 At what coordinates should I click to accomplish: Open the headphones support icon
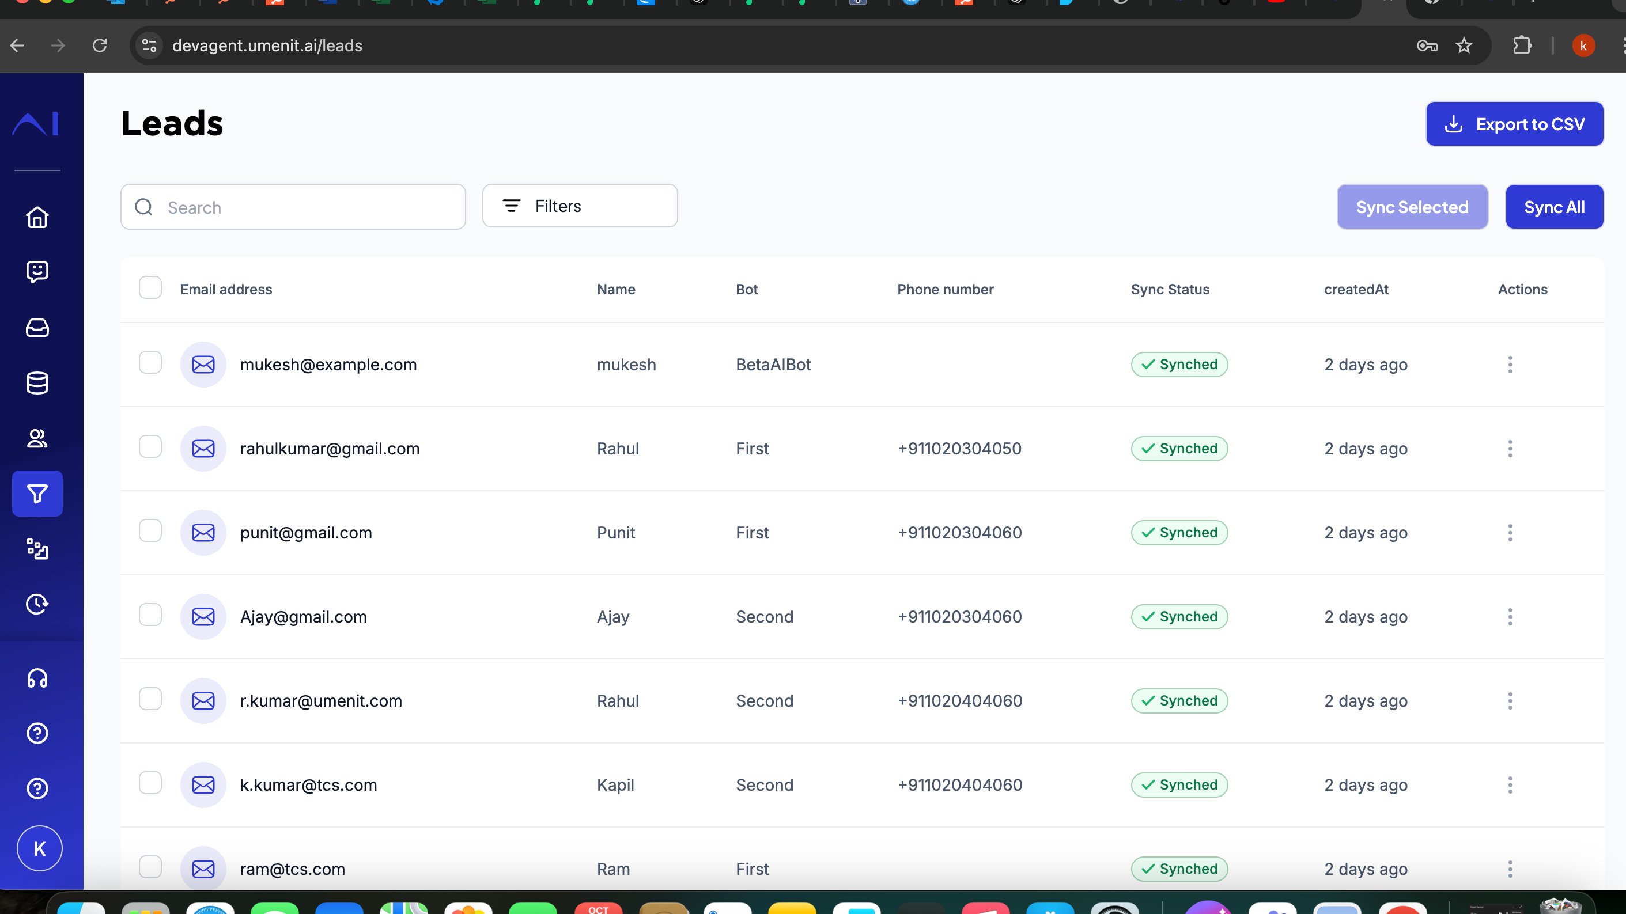tap(37, 678)
